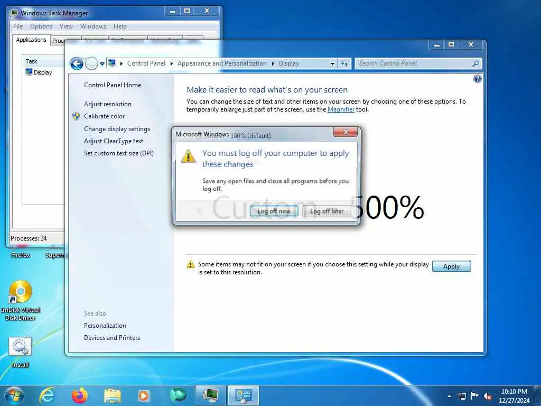This screenshot has height=406, width=541.
Task: Click Appearance and Personalization breadcrumb
Action: coord(222,63)
